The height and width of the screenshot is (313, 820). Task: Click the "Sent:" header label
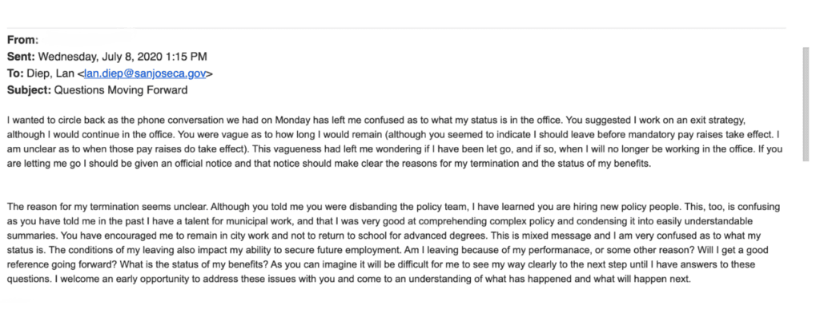point(22,57)
